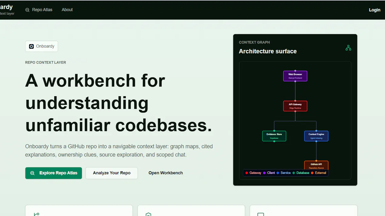Click the Onboardy badge label text
The width and height of the screenshot is (385, 216).
45,46
